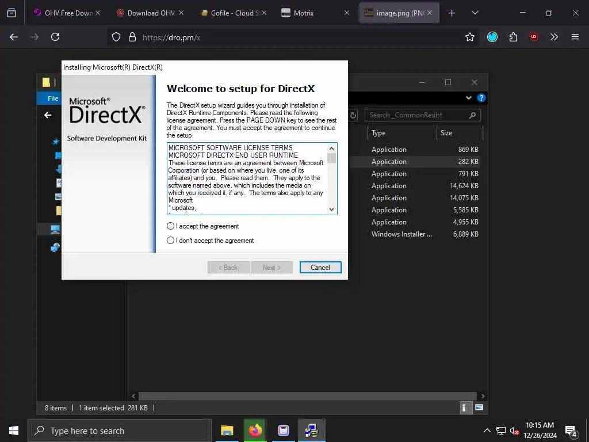Close the Motrix browser tab
This screenshot has height=442, width=589.
pos(347,13)
